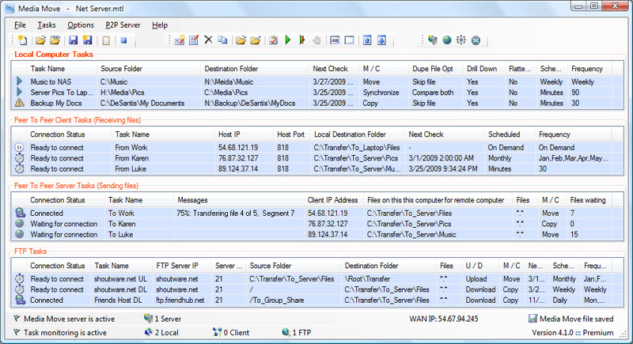Click the hand stop icon in toolbar

point(316,40)
